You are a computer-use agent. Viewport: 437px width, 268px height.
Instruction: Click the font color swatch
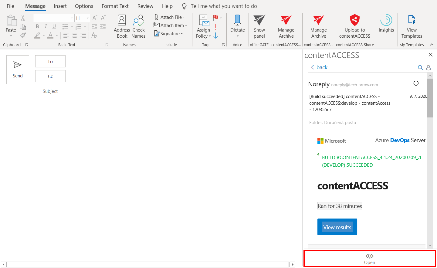click(x=50, y=36)
